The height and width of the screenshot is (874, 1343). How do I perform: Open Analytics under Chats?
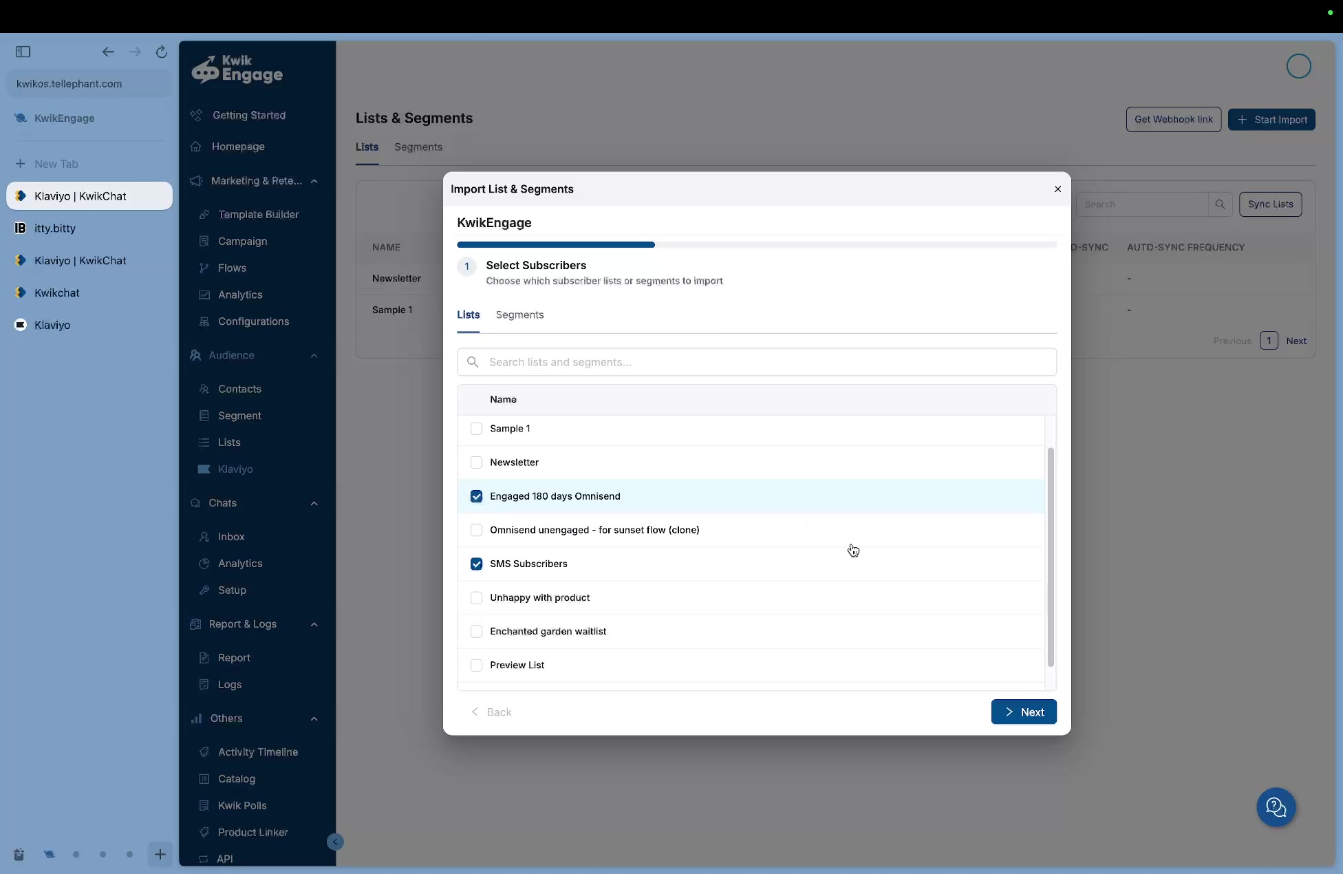tap(240, 564)
